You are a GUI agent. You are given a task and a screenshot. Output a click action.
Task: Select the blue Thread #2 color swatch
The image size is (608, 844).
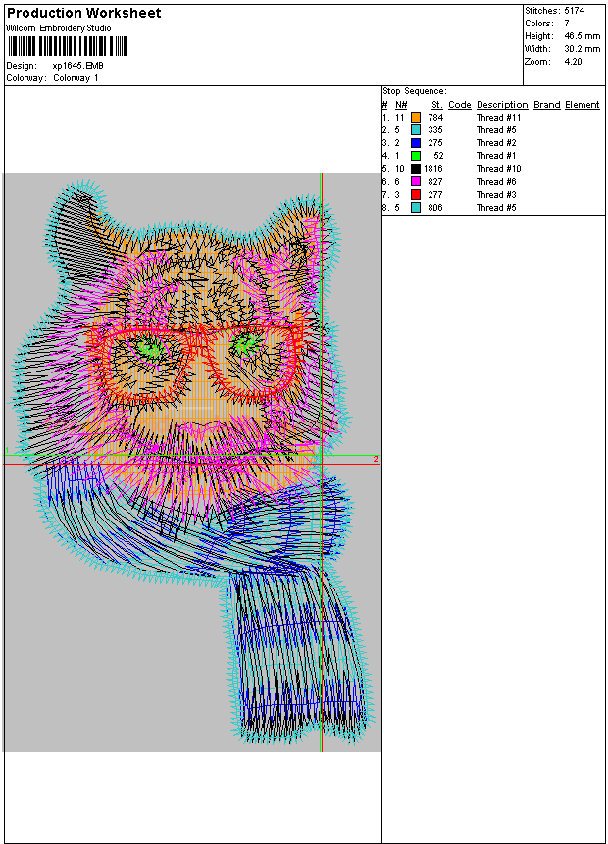pyautogui.click(x=416, y=143)
